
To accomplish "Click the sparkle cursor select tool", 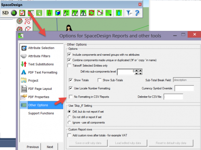I will pos(39,13).
